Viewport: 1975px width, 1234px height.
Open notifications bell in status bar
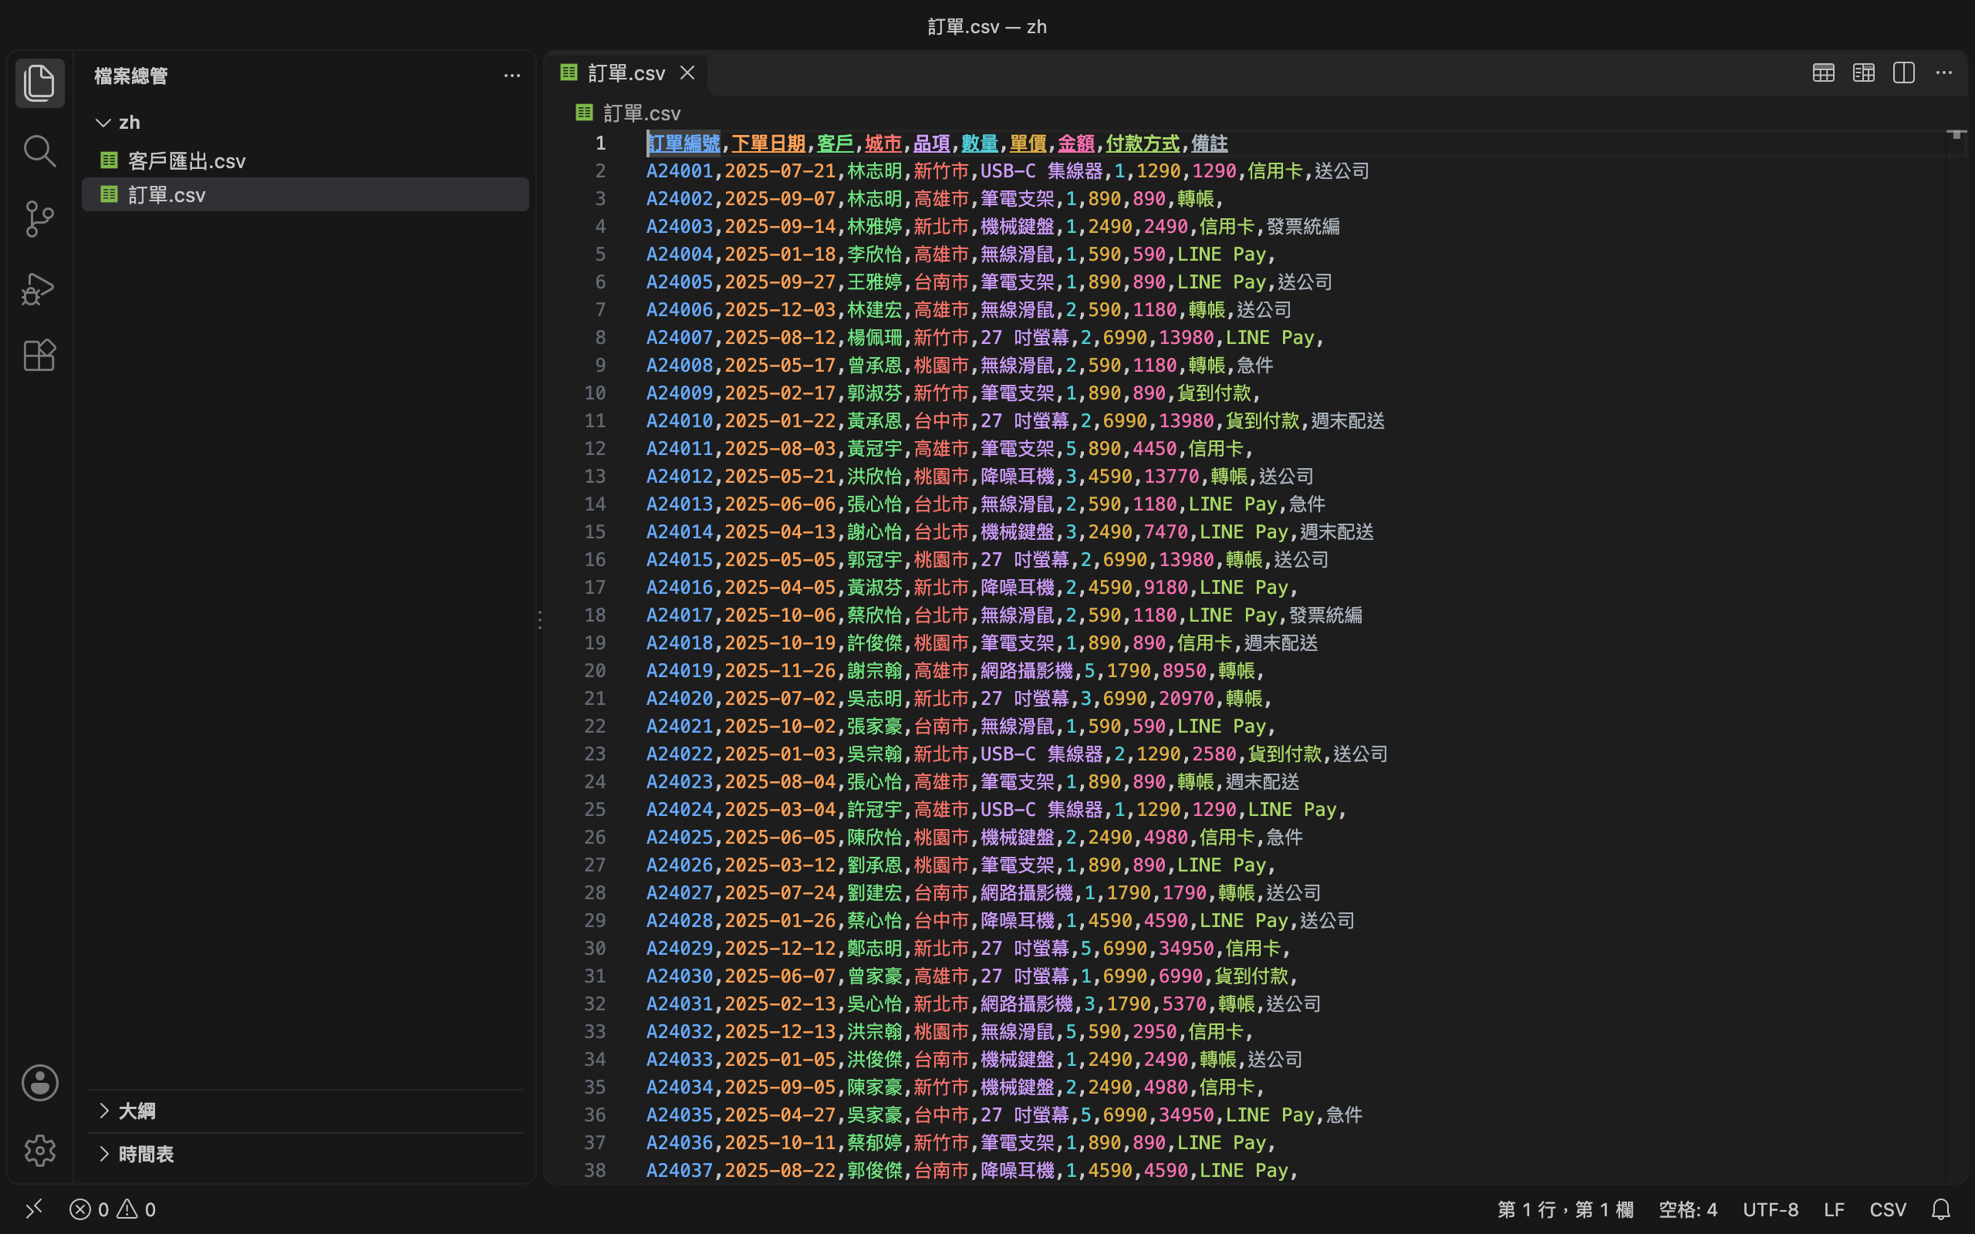[x=1941, y=1209]
